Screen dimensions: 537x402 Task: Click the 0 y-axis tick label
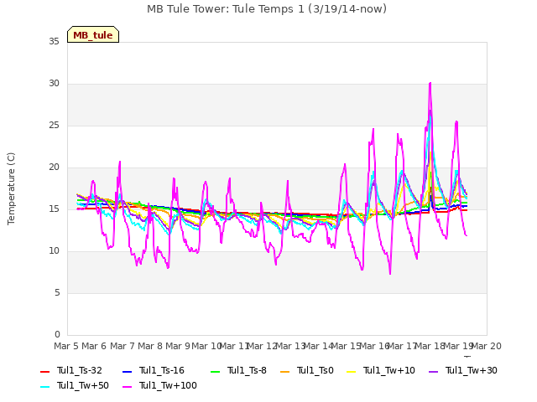coord(57,335)
